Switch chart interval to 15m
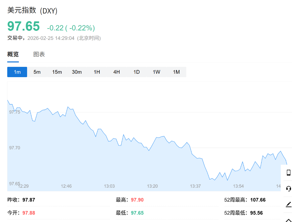Viewport: 292px width, 222px height. [57, 72]
